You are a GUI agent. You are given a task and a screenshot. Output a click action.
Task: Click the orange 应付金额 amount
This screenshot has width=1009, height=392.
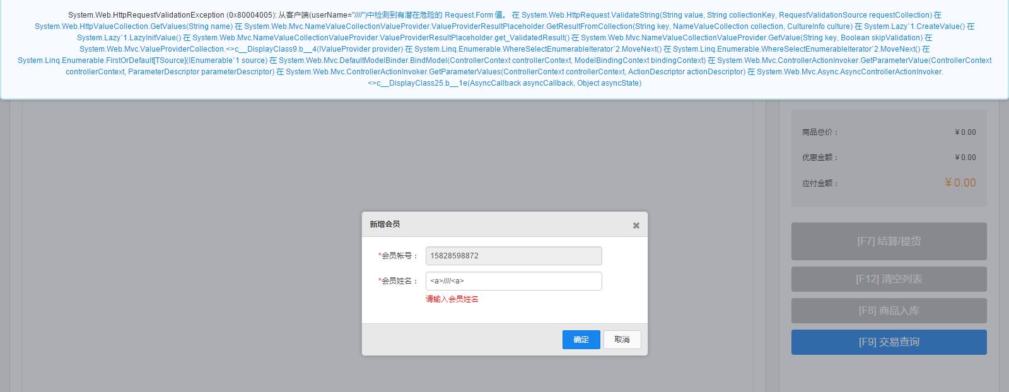[x=960, y=183]
